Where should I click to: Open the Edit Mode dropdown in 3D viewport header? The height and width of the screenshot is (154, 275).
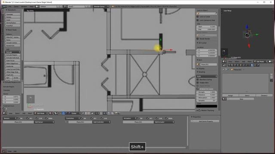click(41, 113)
